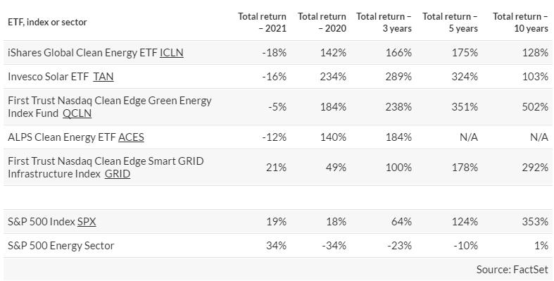
Task: Select the 'ETF, index or sector' column header
Action: [47, 23]
